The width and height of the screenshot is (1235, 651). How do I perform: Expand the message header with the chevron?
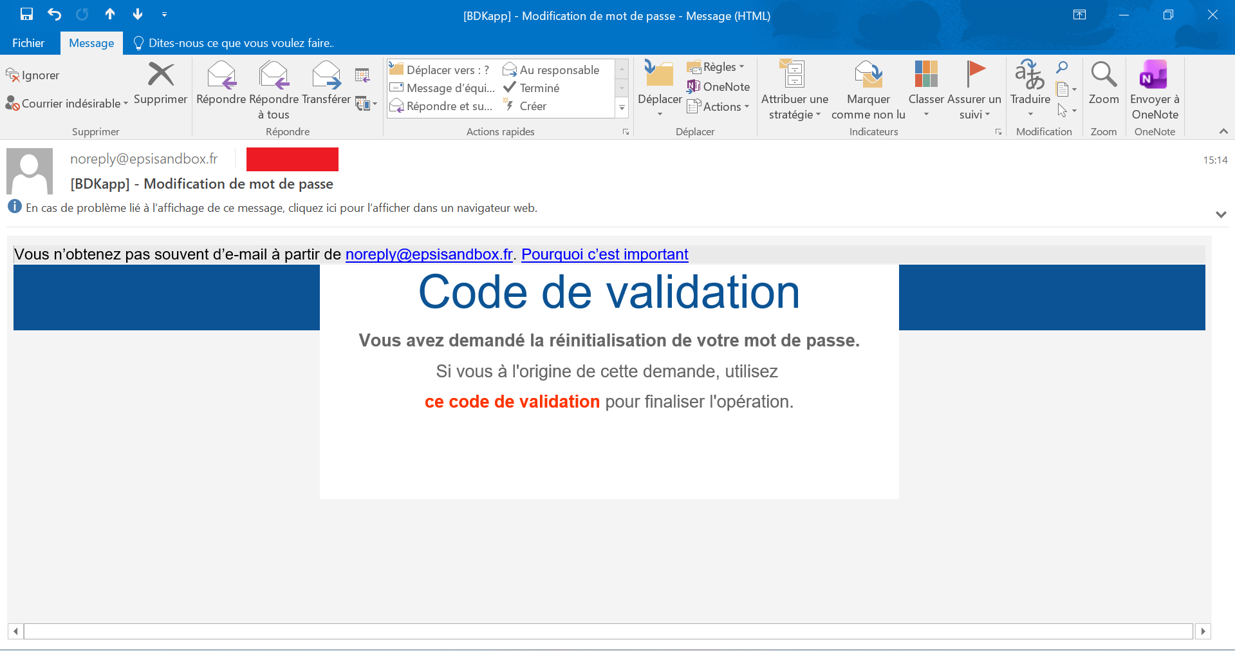(x=1221, y=214)
